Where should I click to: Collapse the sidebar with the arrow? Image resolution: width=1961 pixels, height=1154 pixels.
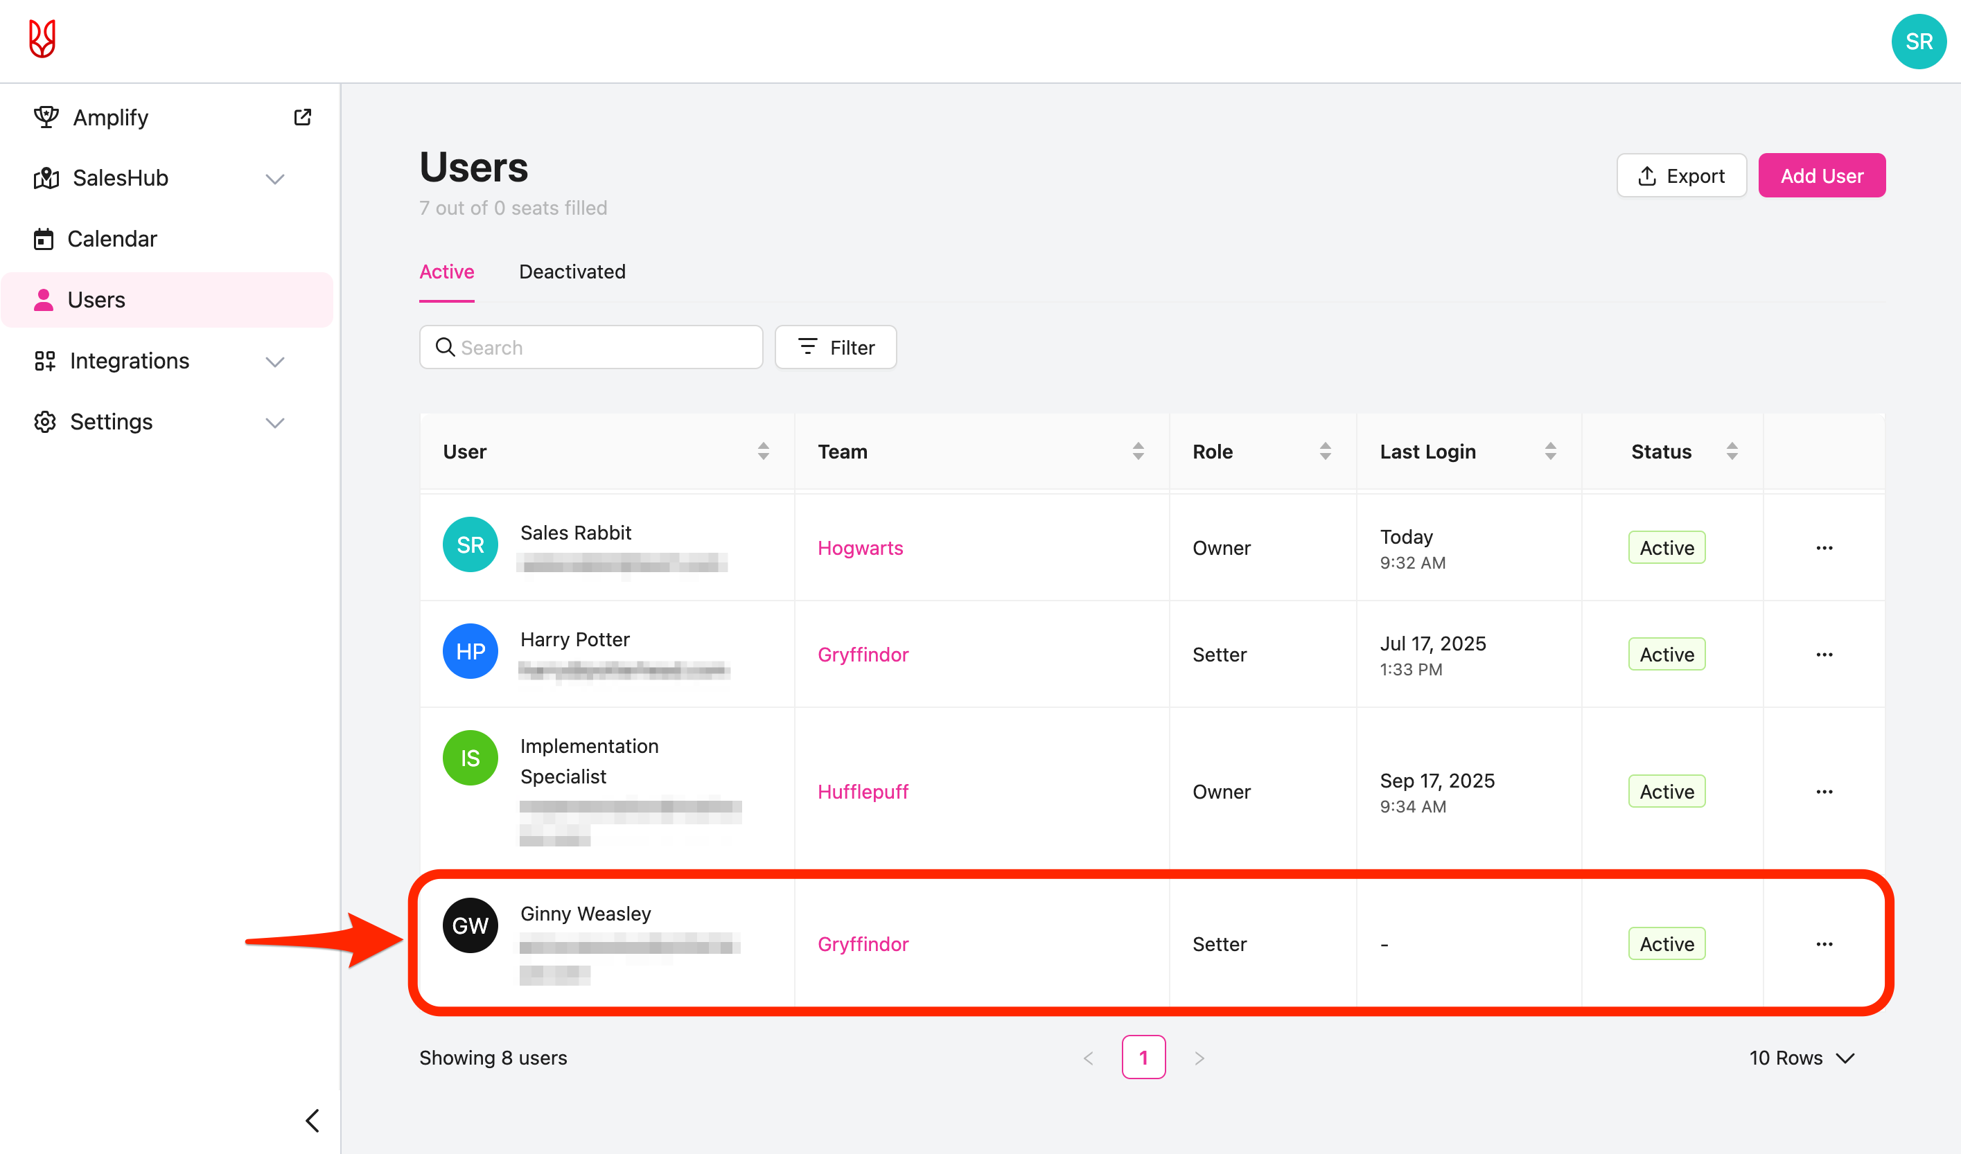[x=313, y=1120]
